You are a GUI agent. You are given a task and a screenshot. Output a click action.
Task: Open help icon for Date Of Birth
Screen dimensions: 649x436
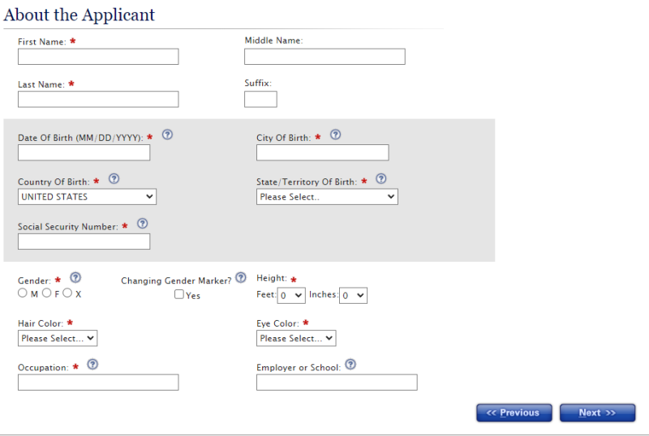click(168, 135)
